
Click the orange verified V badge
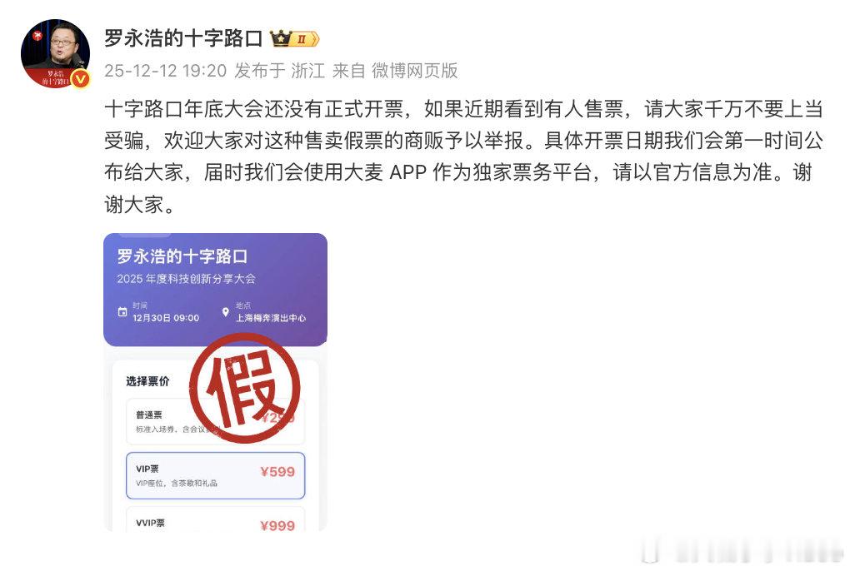[80, 79]
